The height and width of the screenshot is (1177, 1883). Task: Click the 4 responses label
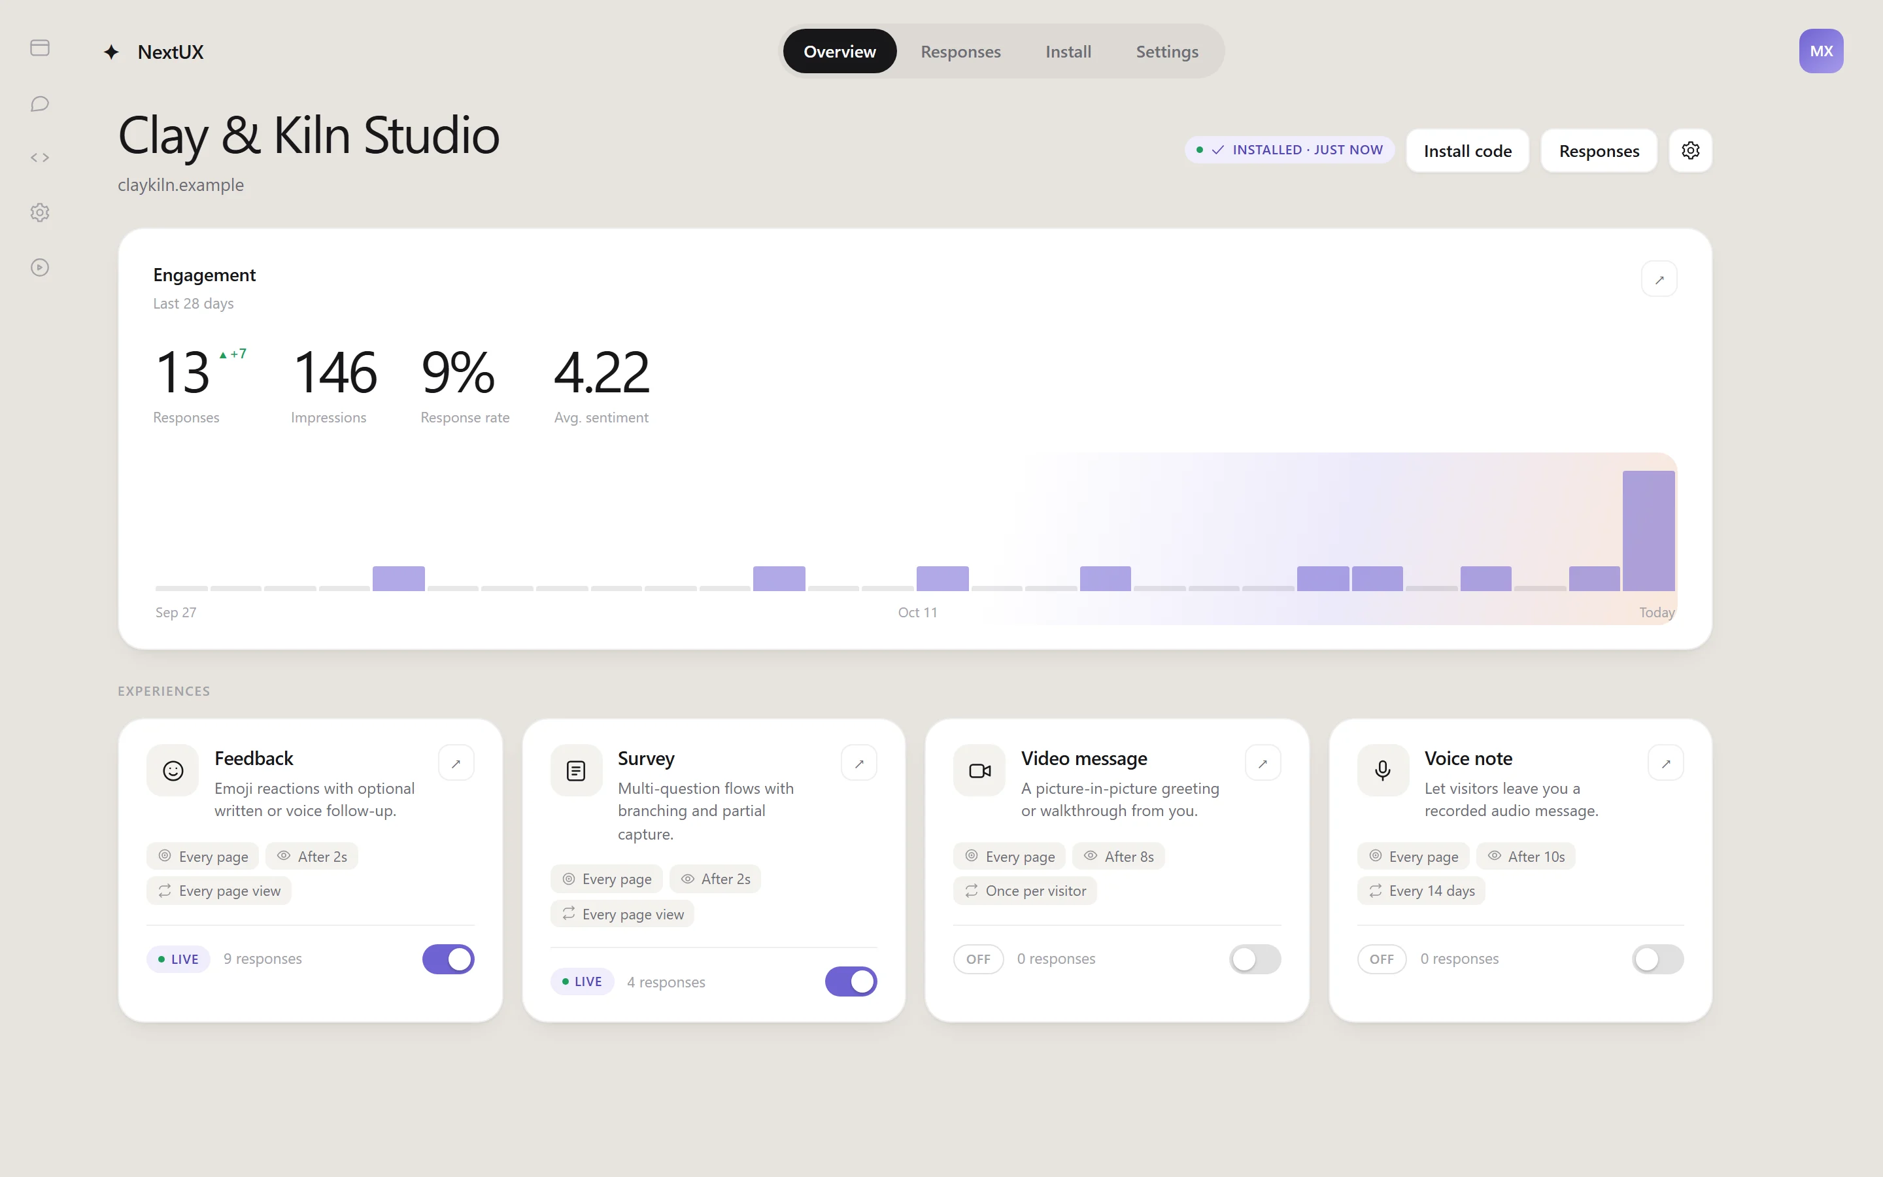[x=666, y=982]
